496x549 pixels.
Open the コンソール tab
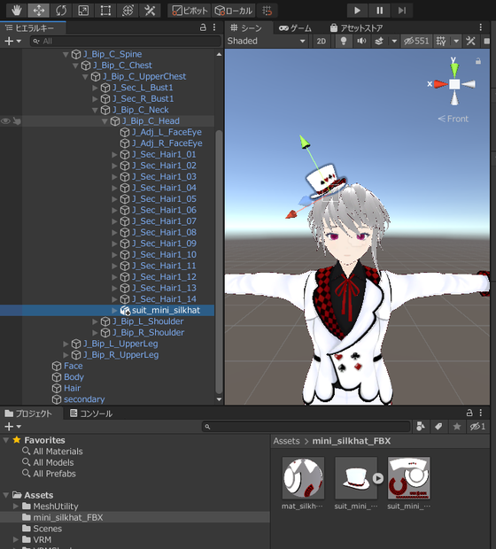coord(91,414)
